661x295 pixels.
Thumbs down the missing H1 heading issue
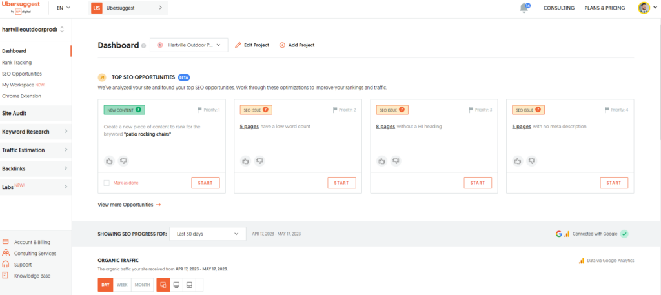tap(396, 161)
